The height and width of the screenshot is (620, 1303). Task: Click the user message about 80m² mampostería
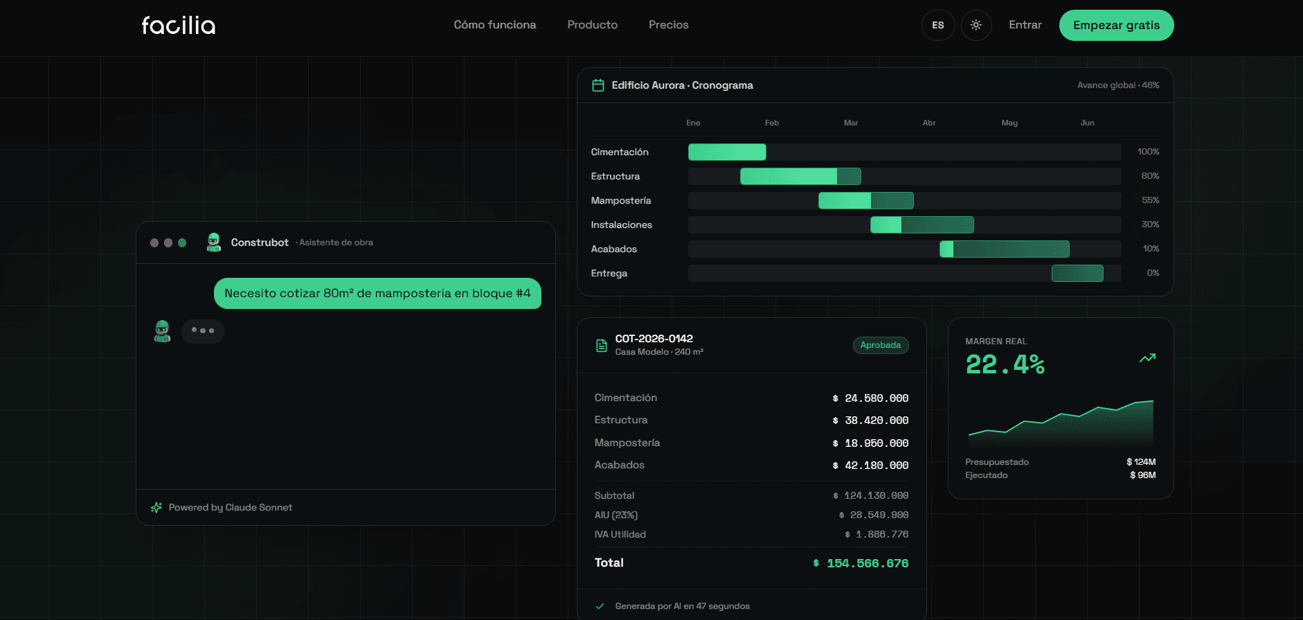coord(377,294)
